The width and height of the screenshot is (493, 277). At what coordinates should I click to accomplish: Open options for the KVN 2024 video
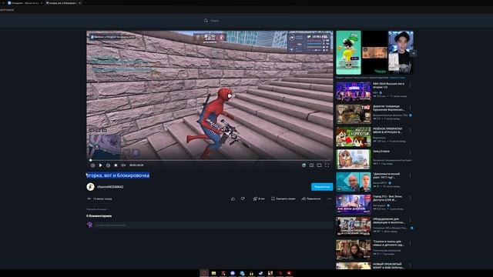pos(411,85)
